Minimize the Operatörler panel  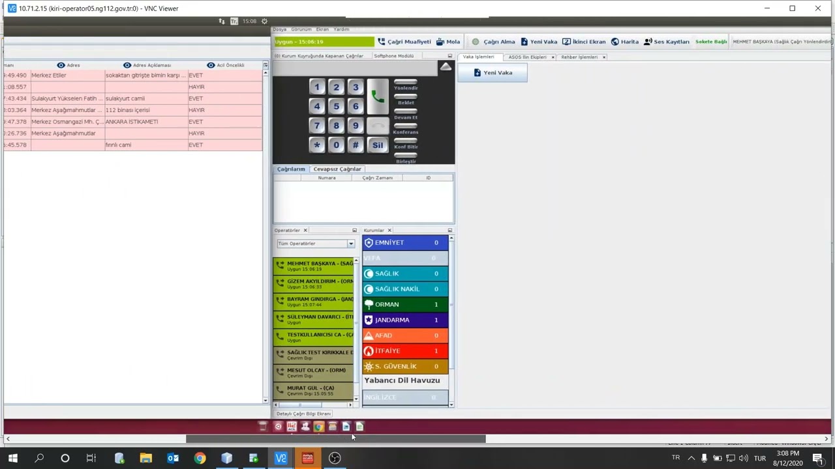click(x=355, y=231)
